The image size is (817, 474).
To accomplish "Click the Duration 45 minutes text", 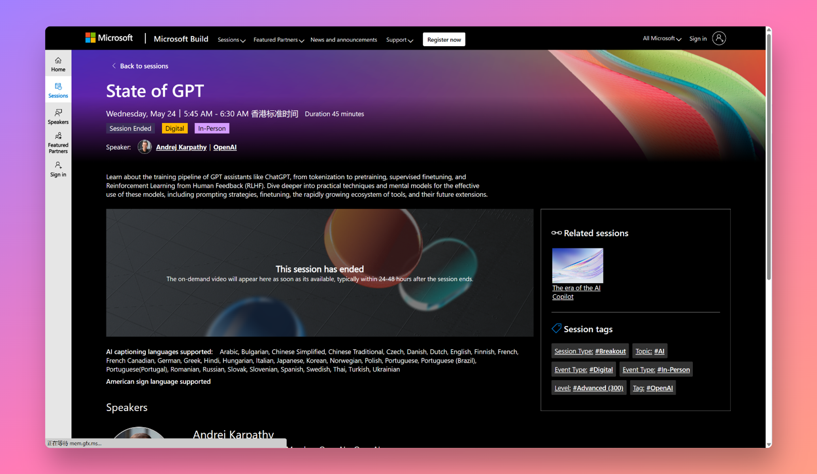I will click(334, 114).
